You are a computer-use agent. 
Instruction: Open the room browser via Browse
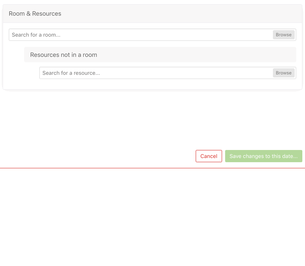[284, 35]
